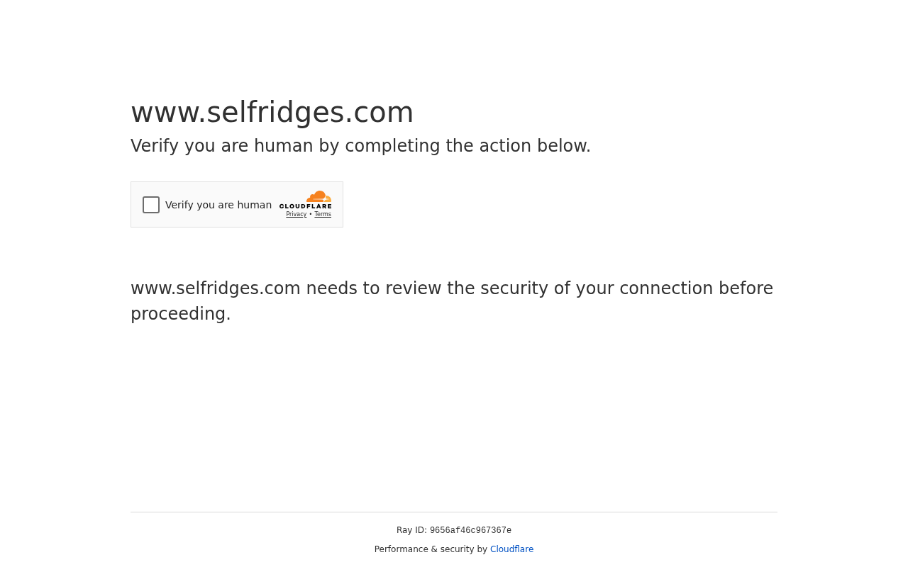Click the orange Cloudflare cloud logo

tap(319, 196)
